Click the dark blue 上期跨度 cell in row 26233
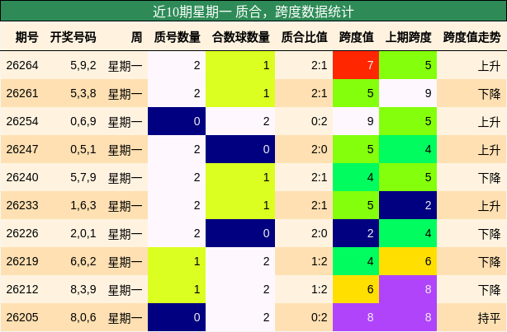The image size is (507, 332). coord(408,205)
